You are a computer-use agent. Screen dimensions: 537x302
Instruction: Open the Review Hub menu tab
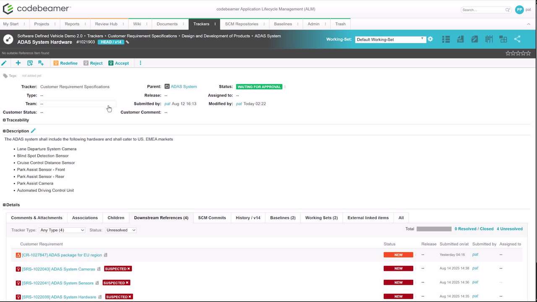click(x=106, y=24)
